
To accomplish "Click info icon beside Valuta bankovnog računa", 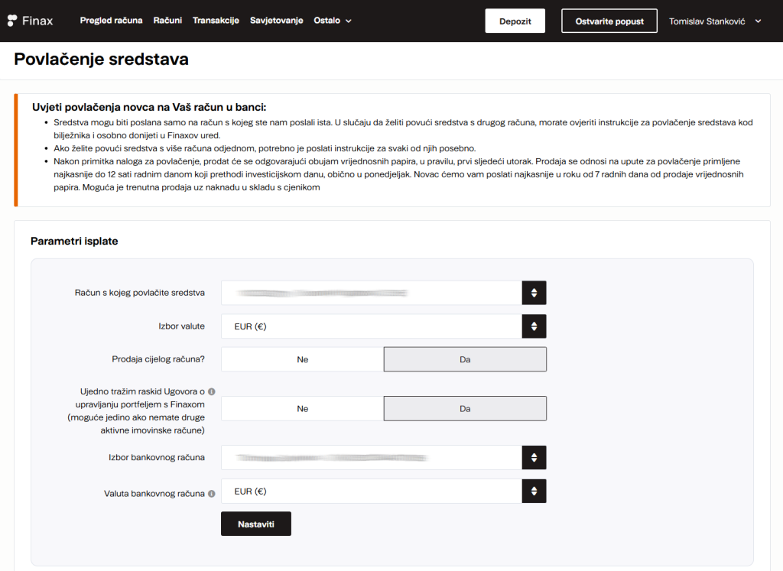I will (x=212, y=494).
